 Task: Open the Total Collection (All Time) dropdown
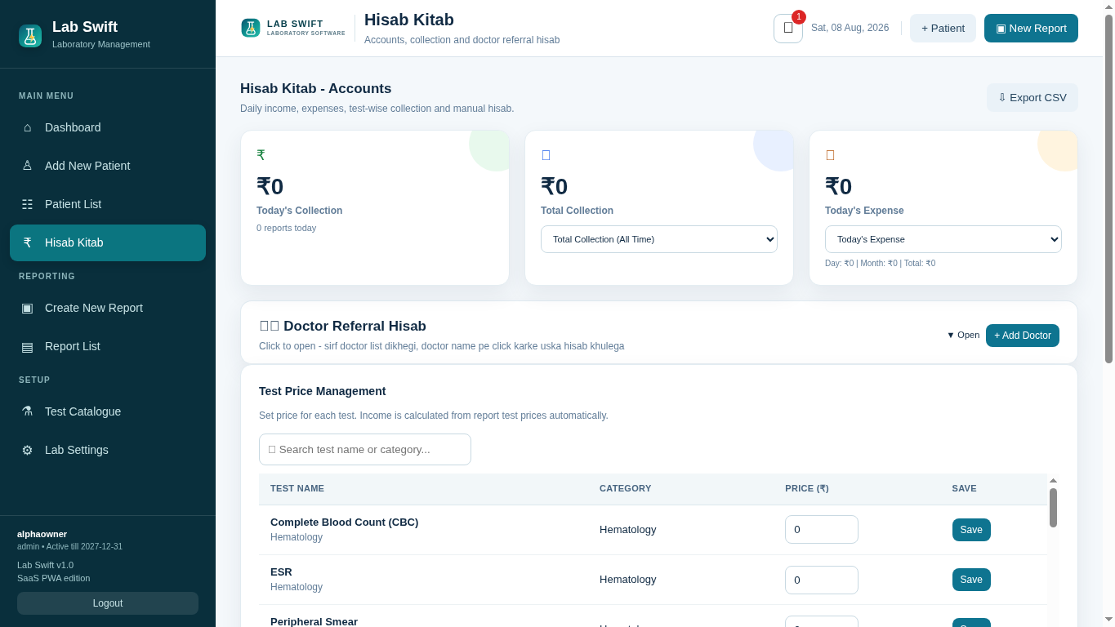pos(659,239)
